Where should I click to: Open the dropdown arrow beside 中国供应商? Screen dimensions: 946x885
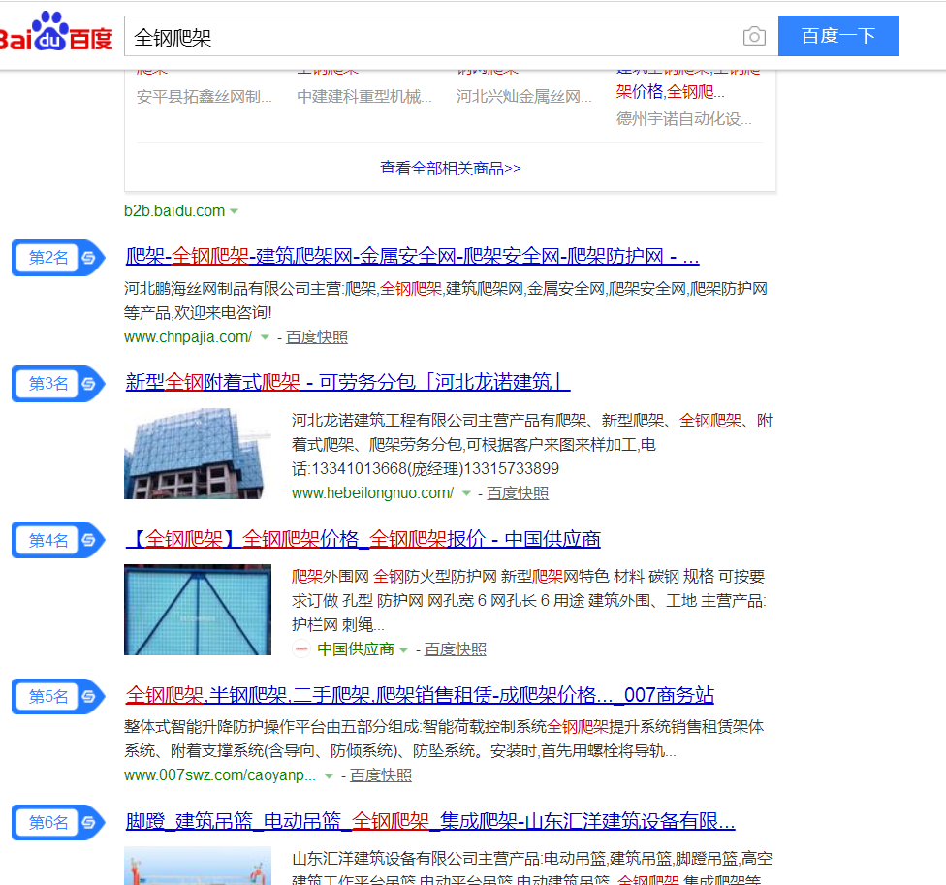coord(403,649)
